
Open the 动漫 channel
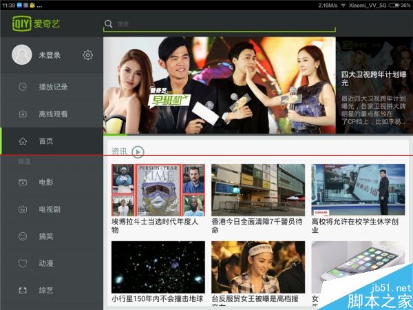coord(52,264)
